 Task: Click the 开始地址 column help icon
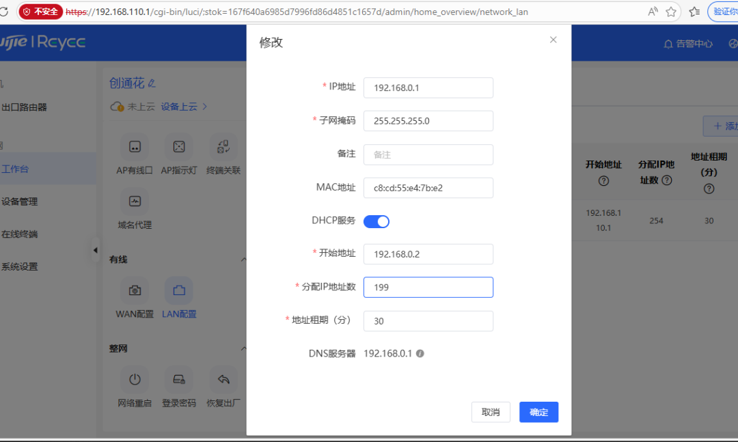(x=603, y=181)
